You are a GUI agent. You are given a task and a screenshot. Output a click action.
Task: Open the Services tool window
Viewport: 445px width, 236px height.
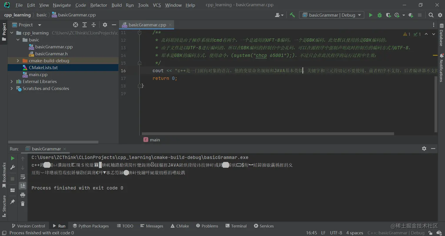(x=264, y=226)
